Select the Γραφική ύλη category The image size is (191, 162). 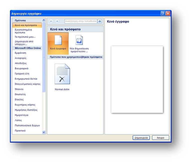point(22,74)
